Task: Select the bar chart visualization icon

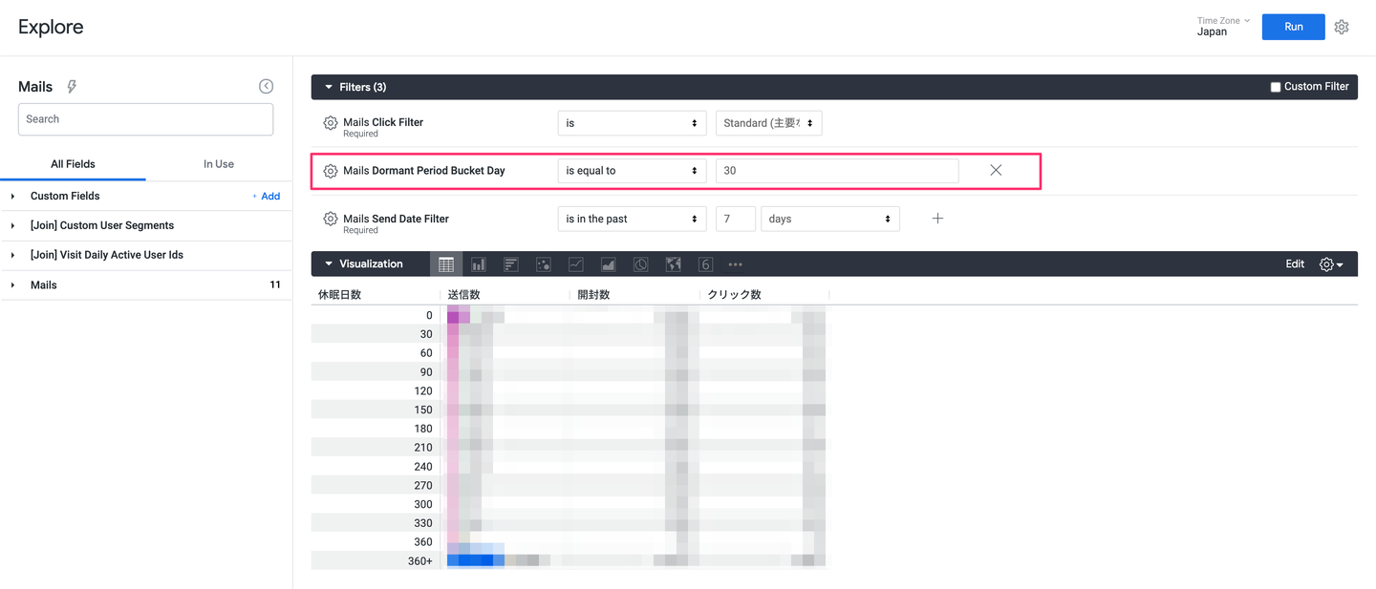Action: 511,264
